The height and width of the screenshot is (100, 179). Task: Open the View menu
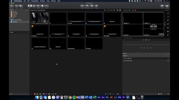[48, 1]
